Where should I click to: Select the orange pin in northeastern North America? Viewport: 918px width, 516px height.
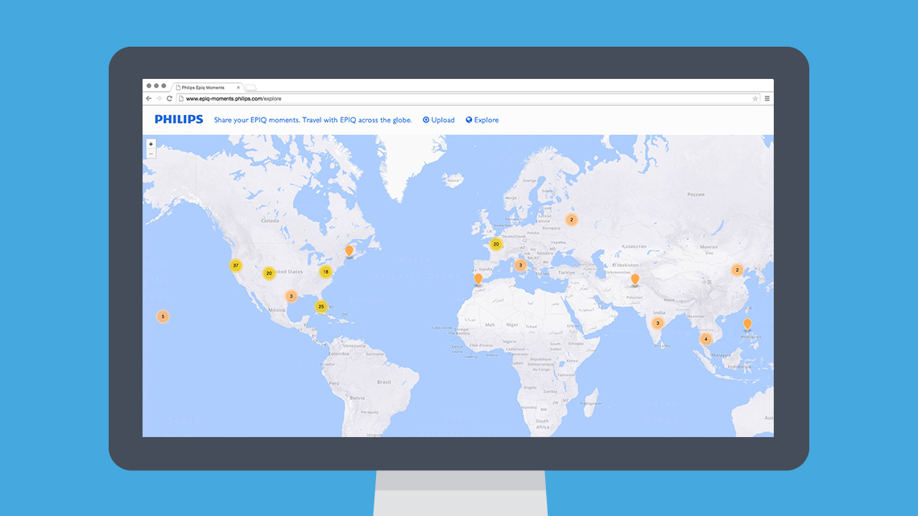point(349,251)
